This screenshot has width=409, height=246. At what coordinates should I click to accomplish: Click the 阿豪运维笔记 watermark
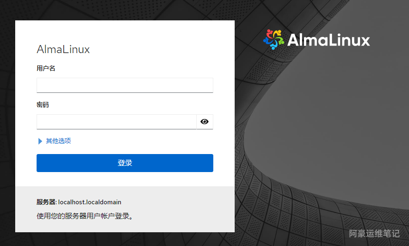tap(374, 234)
